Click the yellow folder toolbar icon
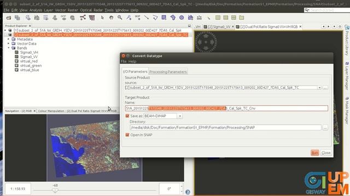This screenshot has height=196, width=350. [242, 17]
